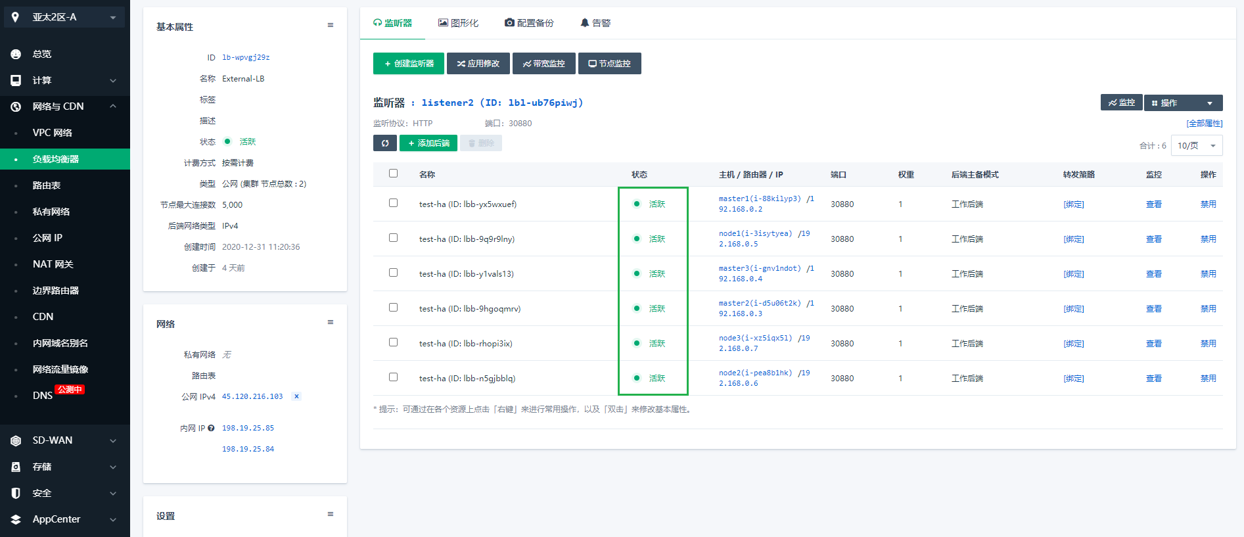Toggle the select-all checkbox in table header
Viewport: 1244px width, 537px height.
pos(393,174)
